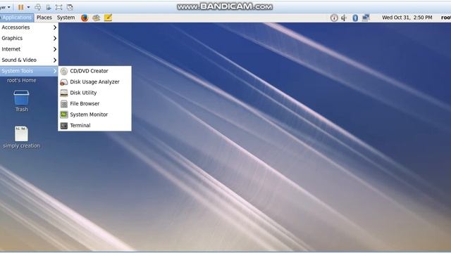This screenshot has height=253, width=451.
Task: Open Terminal from System Tools
Action: point(94,125)
